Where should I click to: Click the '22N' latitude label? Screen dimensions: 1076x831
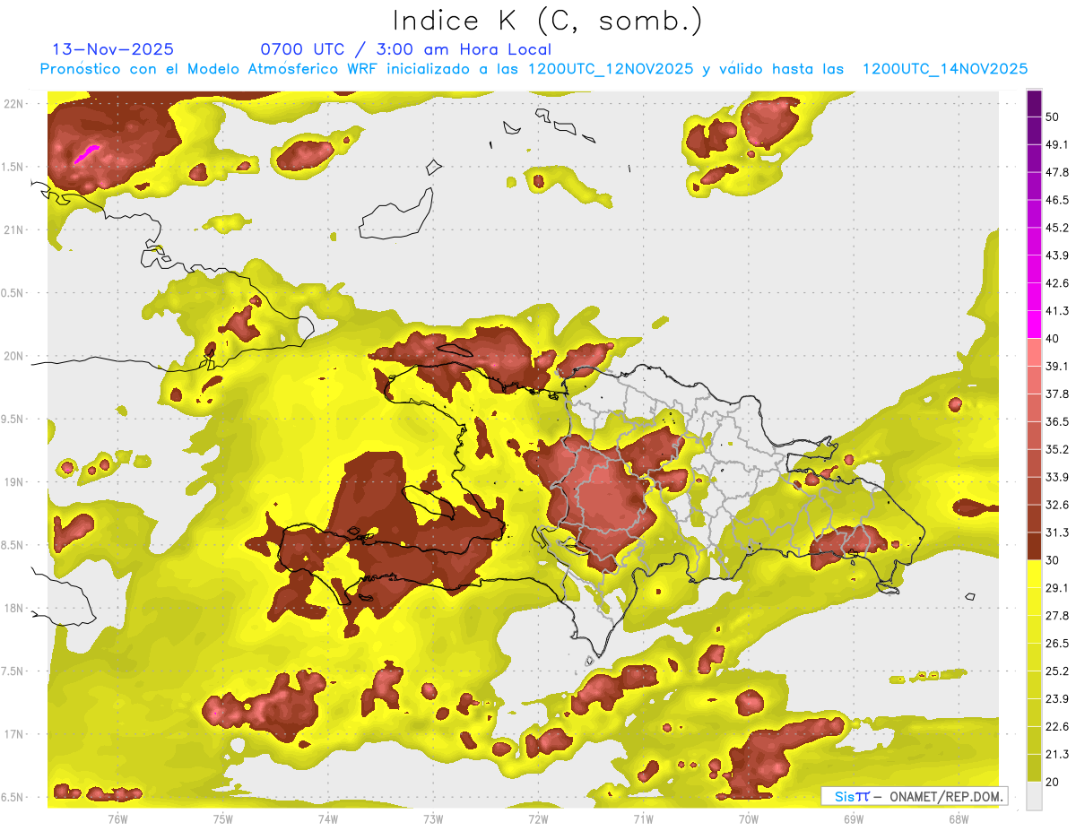click(13, 104)
